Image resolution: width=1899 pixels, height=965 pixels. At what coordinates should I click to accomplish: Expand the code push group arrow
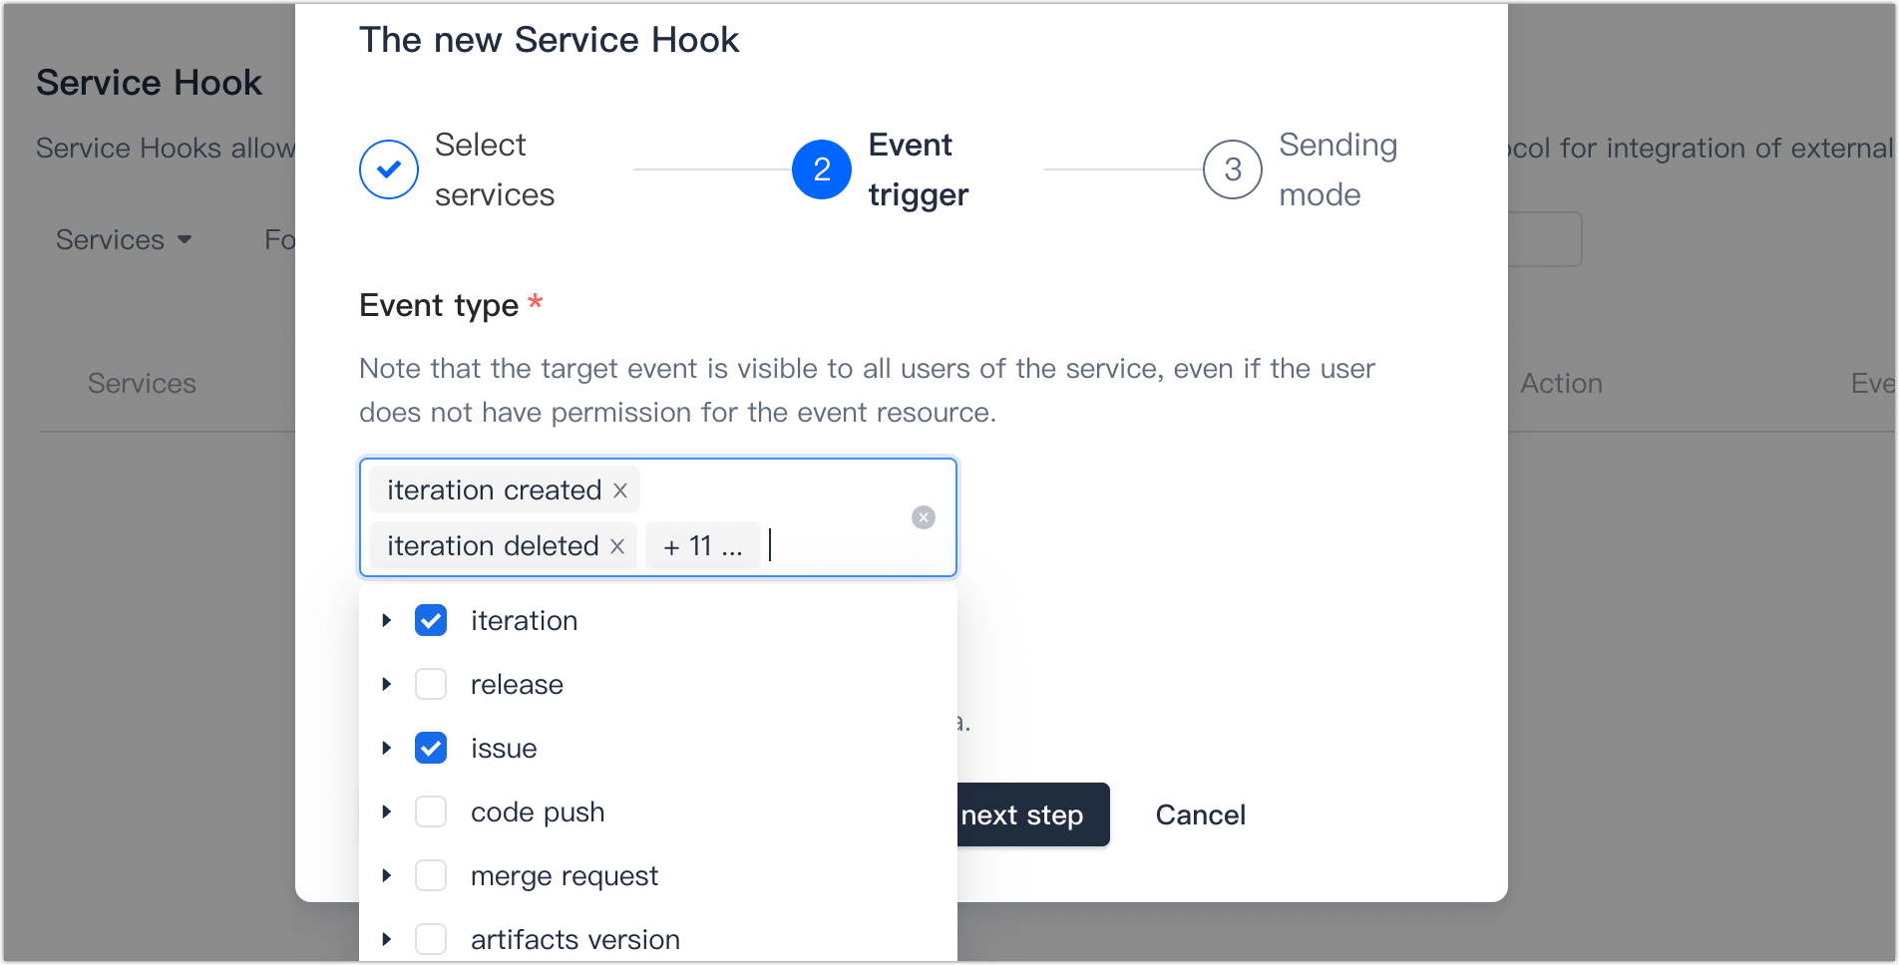pyautogui.click(x=387, y=811)
